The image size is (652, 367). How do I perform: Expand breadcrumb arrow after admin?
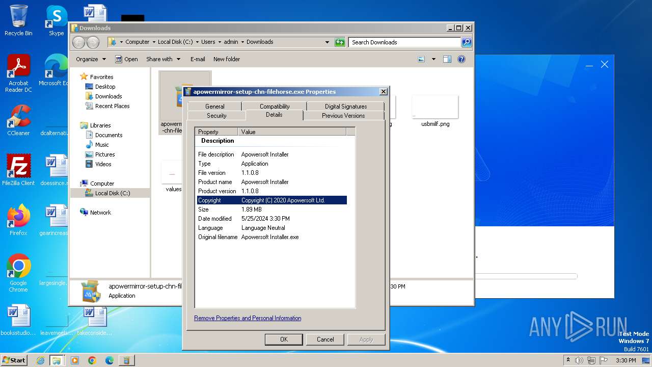click(x=242, y=42)
